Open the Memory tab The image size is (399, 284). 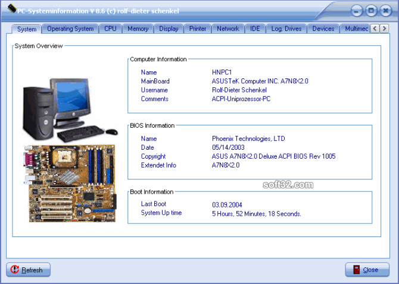138,29
